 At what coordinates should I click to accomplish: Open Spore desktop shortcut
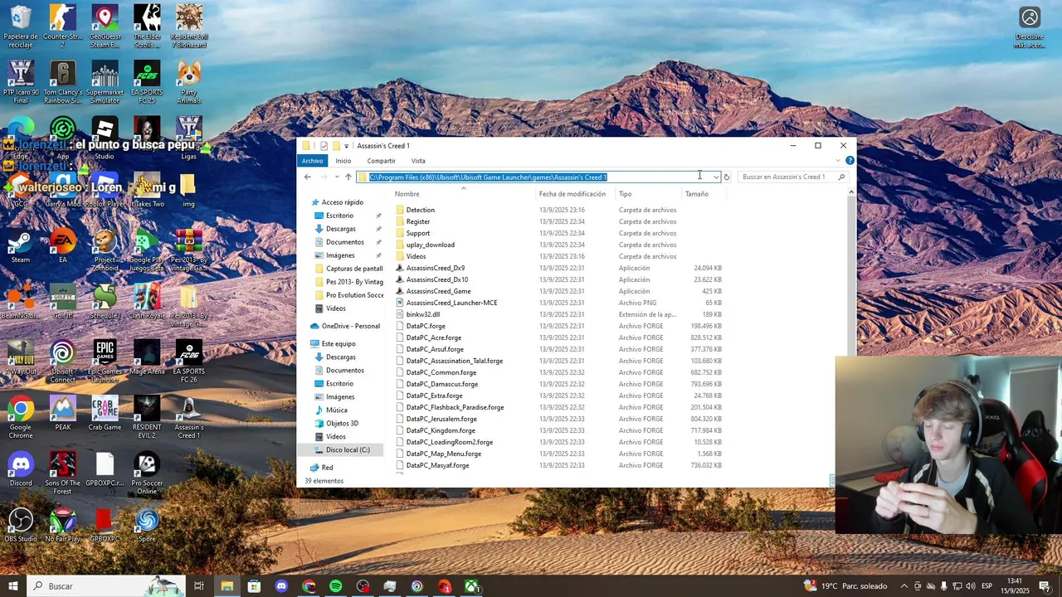(x=147, y=525)
